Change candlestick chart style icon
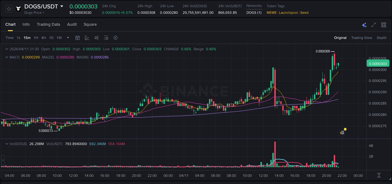This screenshot has height=184, width=392. tap(97, 38)
